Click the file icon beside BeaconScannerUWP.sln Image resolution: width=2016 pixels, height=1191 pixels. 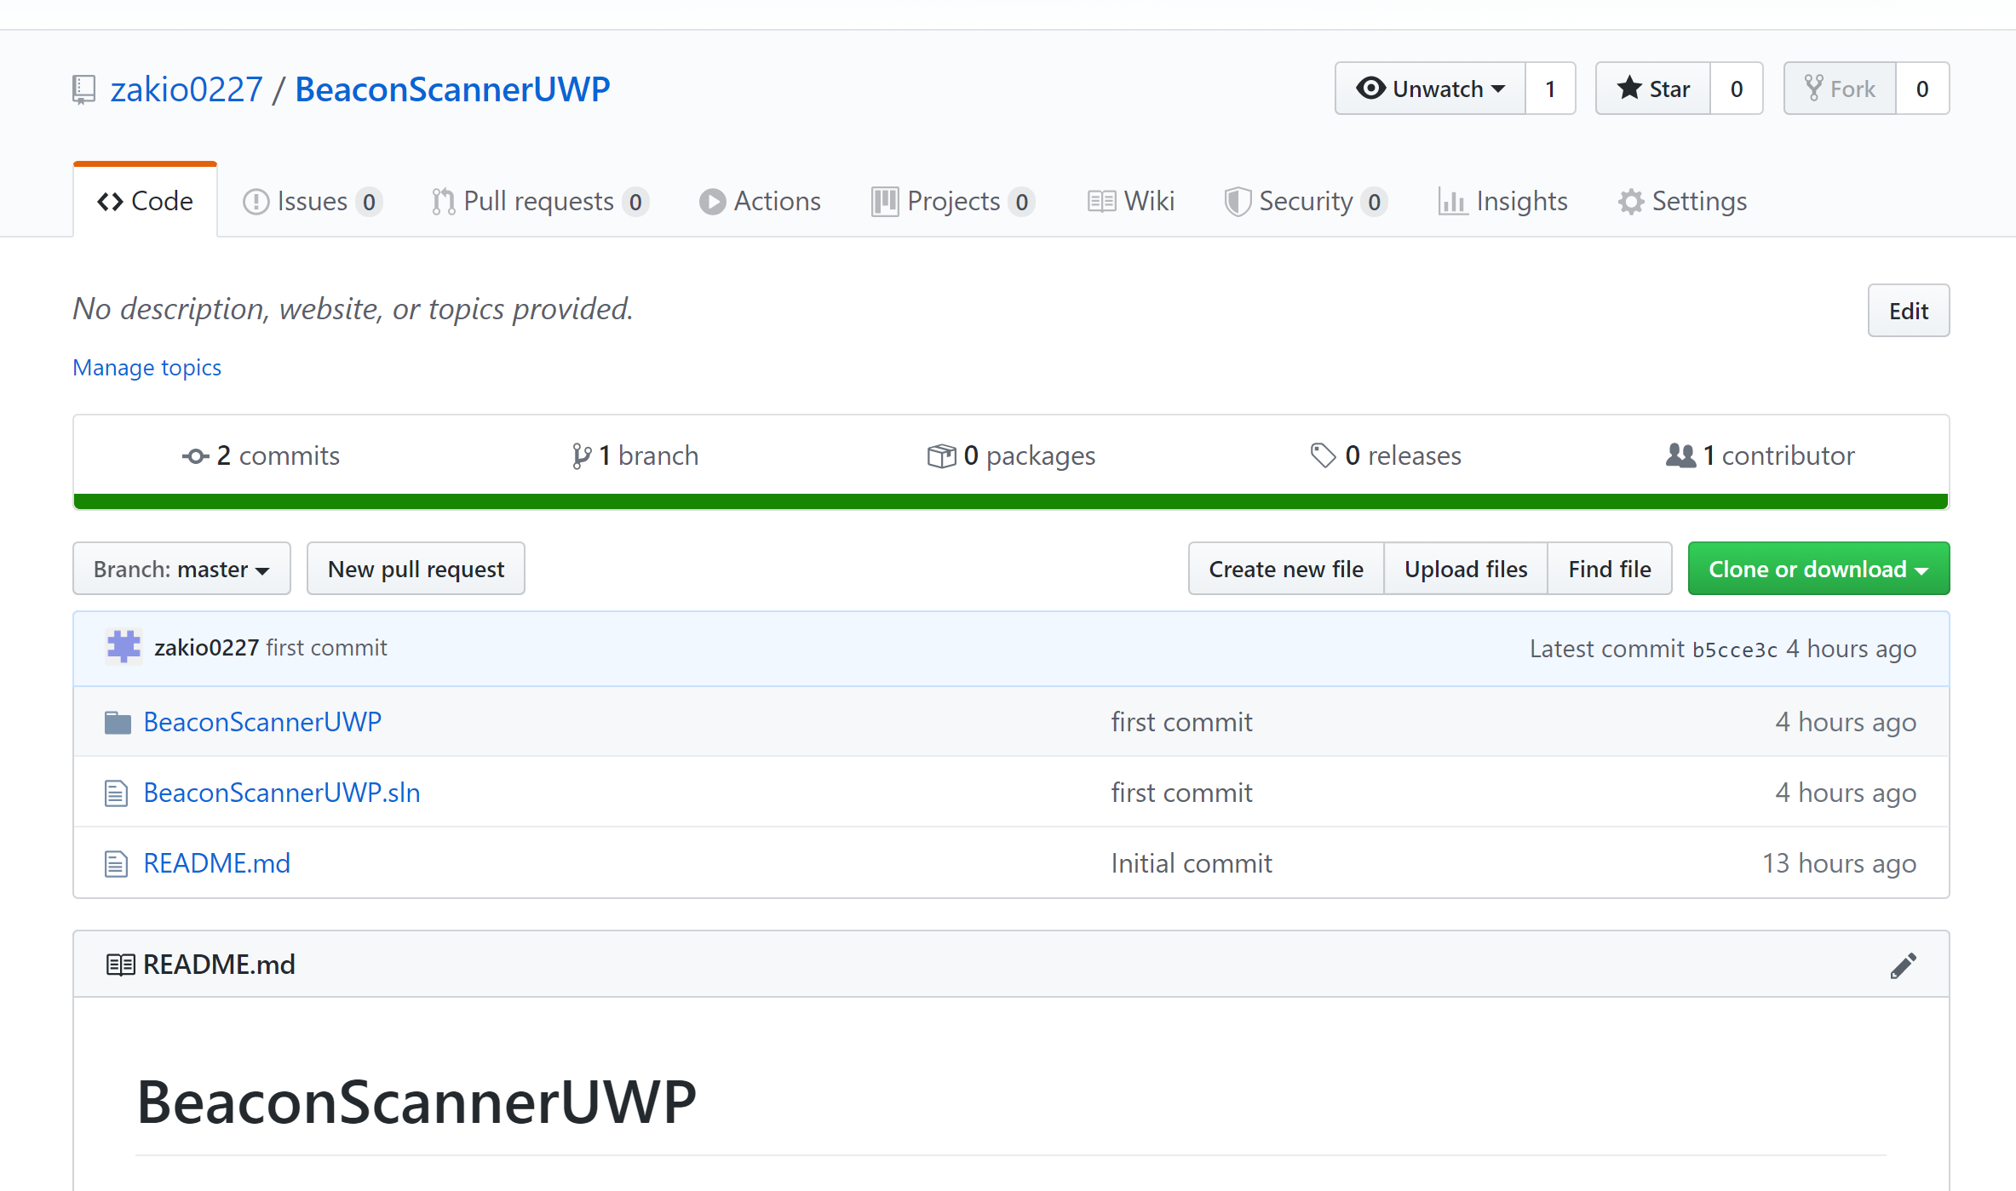116,793
